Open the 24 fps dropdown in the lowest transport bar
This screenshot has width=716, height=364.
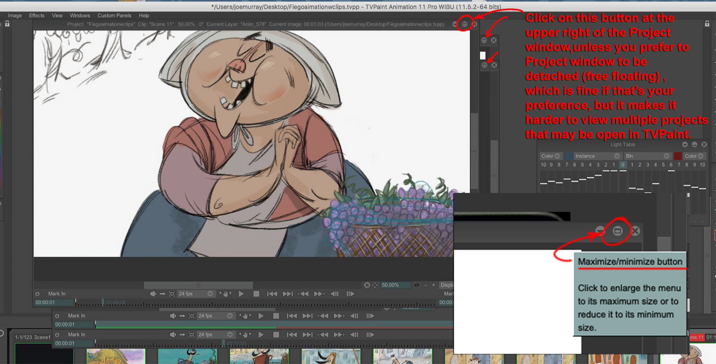point(215,335)
